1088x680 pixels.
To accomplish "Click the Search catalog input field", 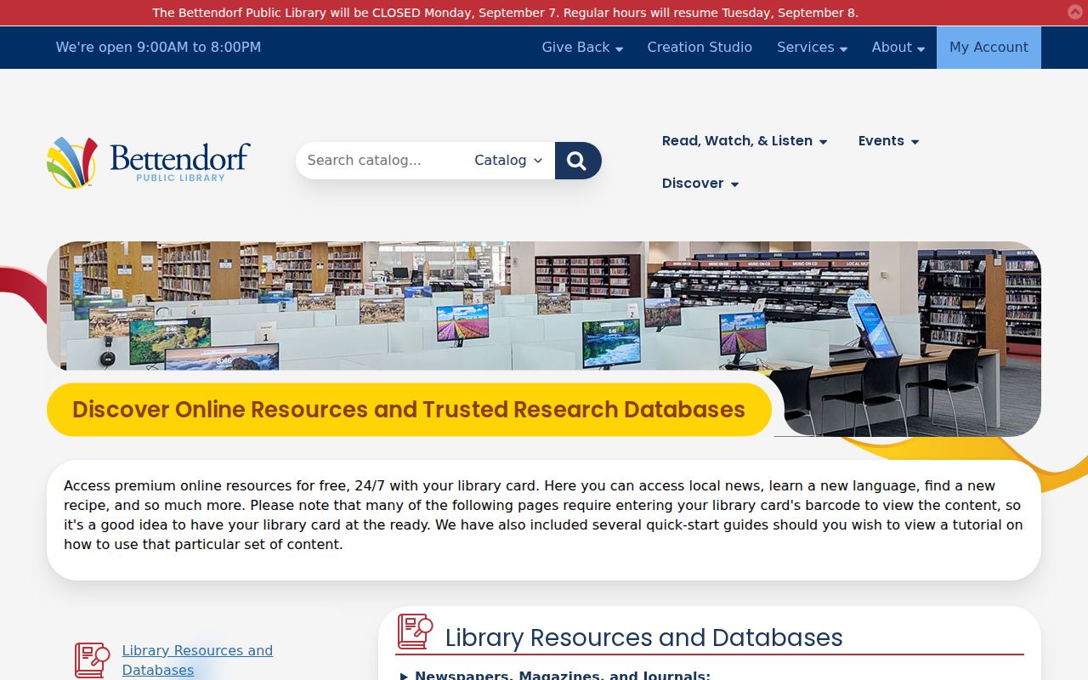I will point(382,161).
